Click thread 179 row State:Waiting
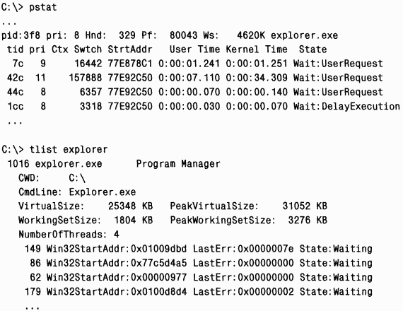 (336, 292)
